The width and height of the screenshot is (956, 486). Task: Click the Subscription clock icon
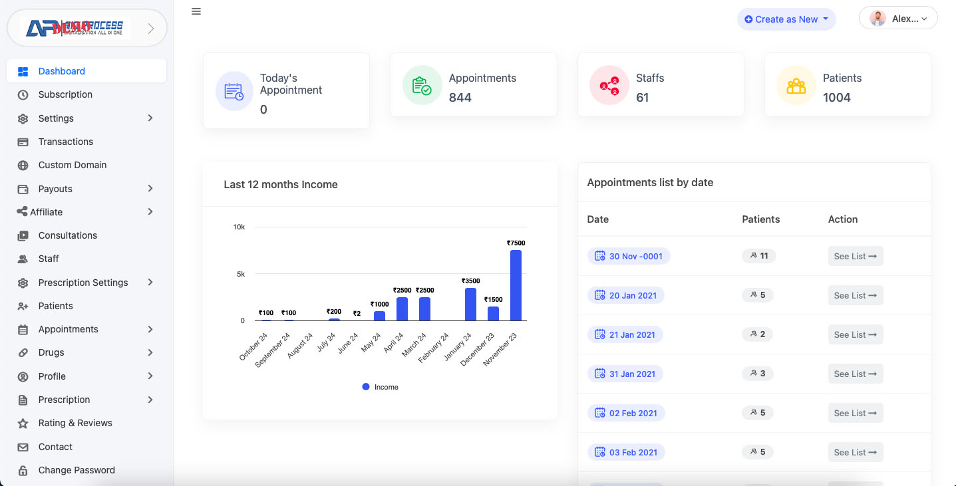[x=23, y=95]
